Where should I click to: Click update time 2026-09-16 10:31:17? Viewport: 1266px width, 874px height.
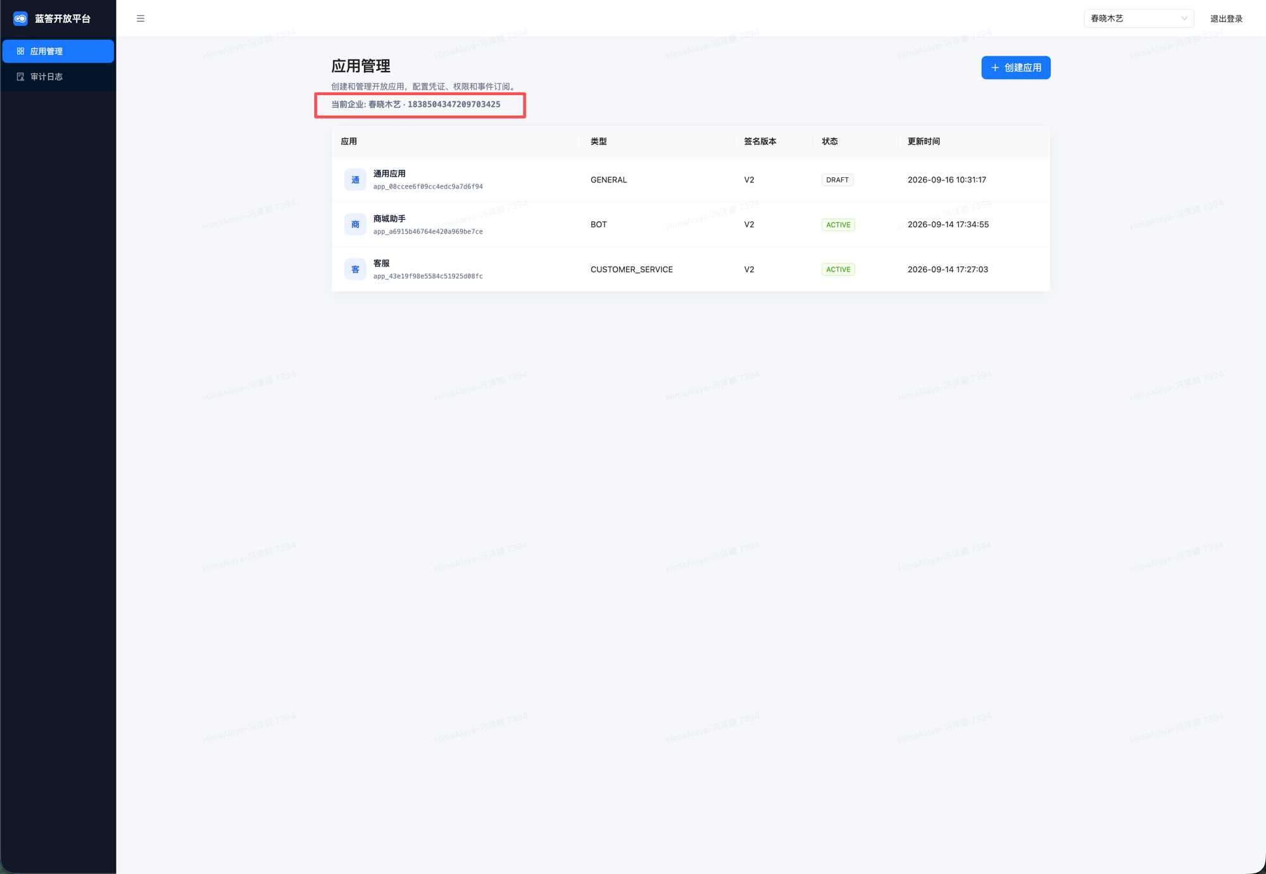point(946,180)
